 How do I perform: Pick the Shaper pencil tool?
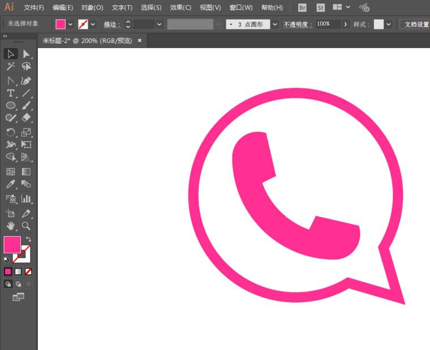11,118
